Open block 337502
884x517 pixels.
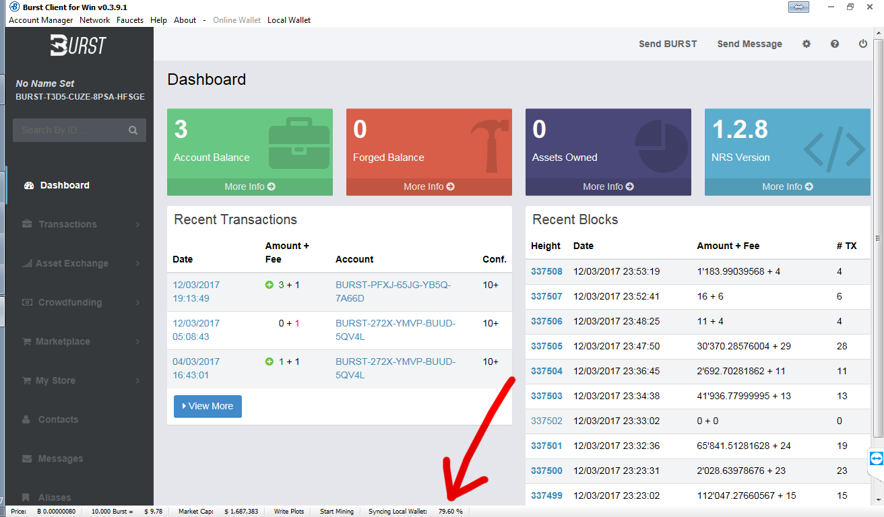pyautogui.click(x=546, y=421)
